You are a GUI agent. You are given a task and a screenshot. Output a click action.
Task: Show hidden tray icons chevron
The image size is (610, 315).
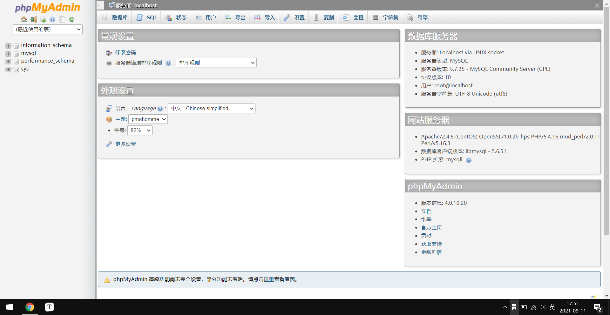pos(505,307)
